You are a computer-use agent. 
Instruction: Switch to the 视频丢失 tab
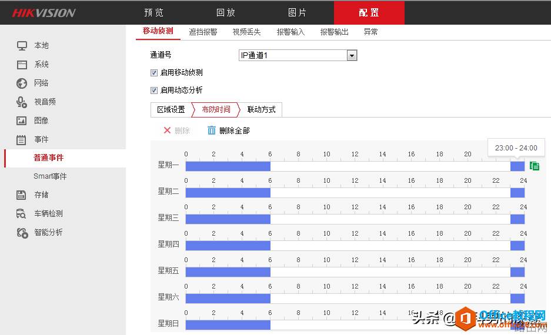[246, 32]
